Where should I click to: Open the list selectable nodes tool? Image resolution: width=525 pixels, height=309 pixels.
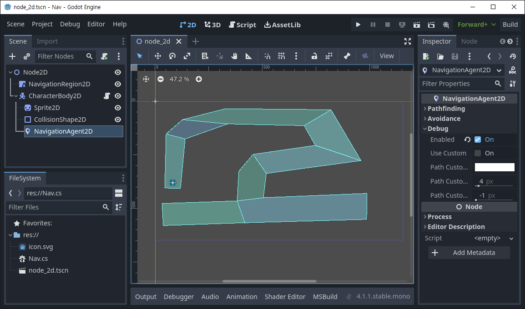click(205, 56)
